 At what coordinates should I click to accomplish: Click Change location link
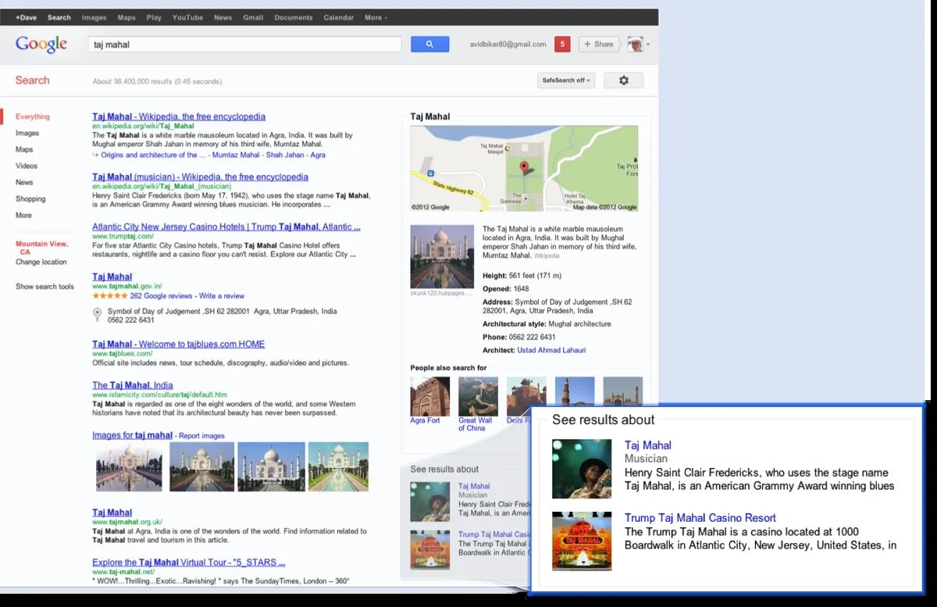tap(41, 262)
